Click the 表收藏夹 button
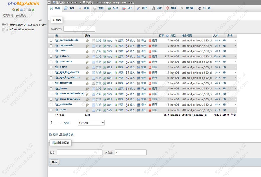Screen dimensions: 261x177 [x=21, y=15]
